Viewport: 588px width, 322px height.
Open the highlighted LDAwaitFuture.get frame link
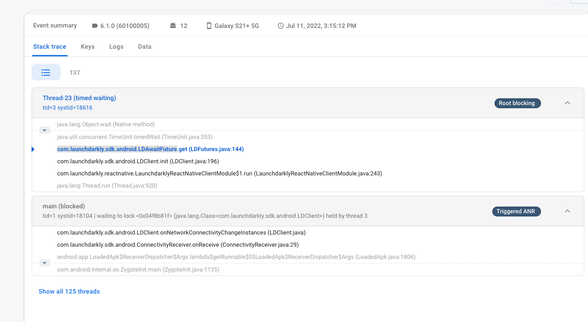pos(150,149)
